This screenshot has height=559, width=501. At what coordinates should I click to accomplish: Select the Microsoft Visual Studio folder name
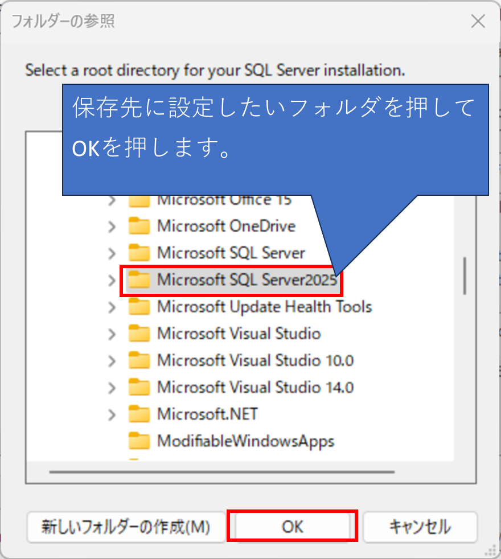(239, 334)
